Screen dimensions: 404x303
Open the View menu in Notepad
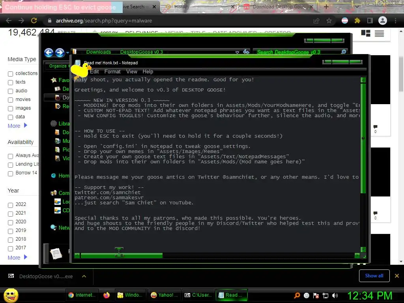tap(132, 72)
